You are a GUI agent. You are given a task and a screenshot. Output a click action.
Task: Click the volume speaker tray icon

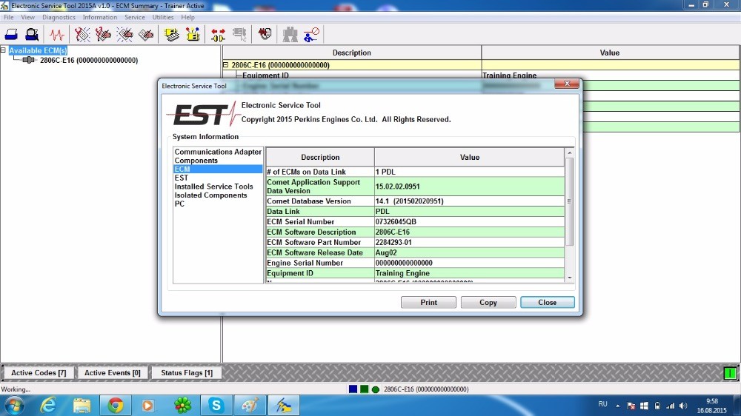point(683,406)
